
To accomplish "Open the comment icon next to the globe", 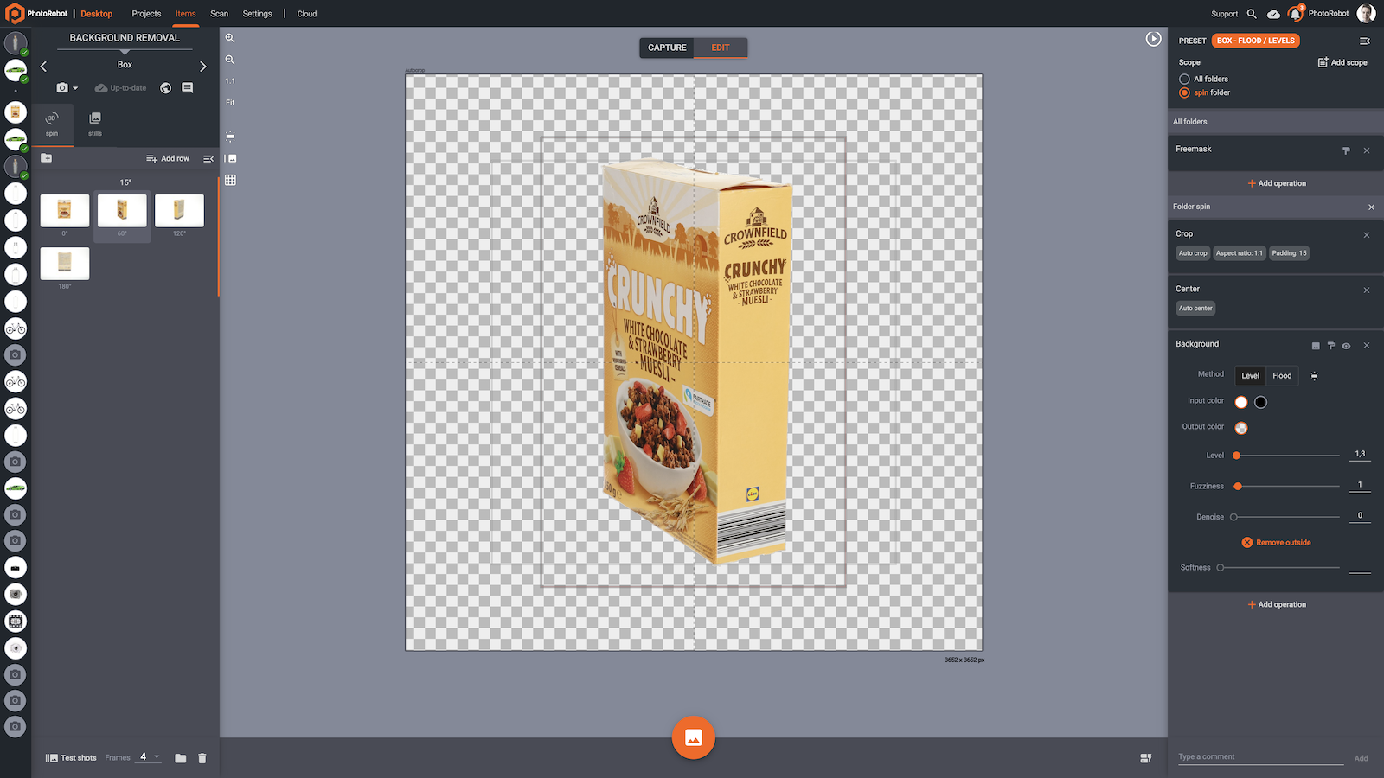I will coord(187,87).
